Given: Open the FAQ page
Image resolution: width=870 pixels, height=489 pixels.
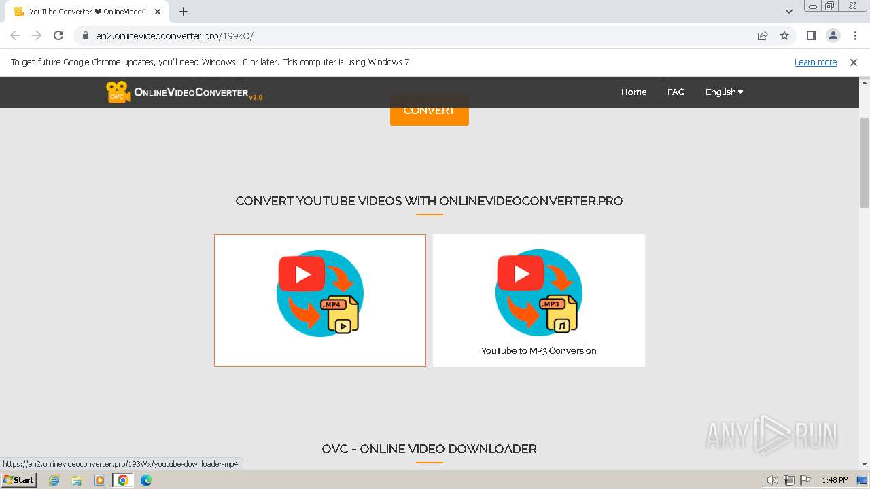Looking at the screenshot, I should pyautogui.click(x=676, y=92).
